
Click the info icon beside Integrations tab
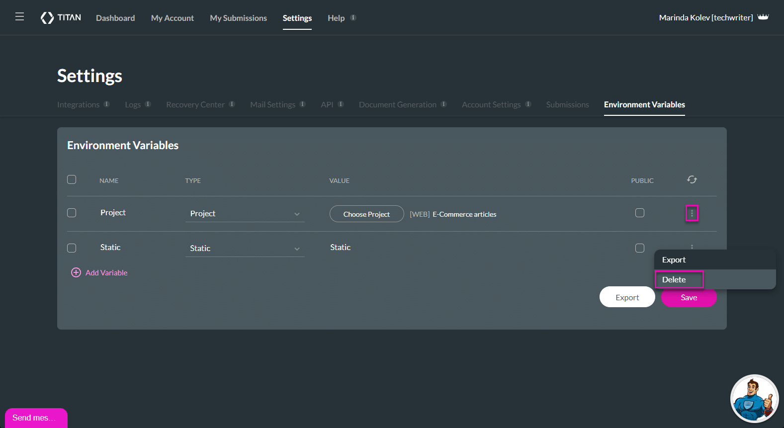coord(106,104)
